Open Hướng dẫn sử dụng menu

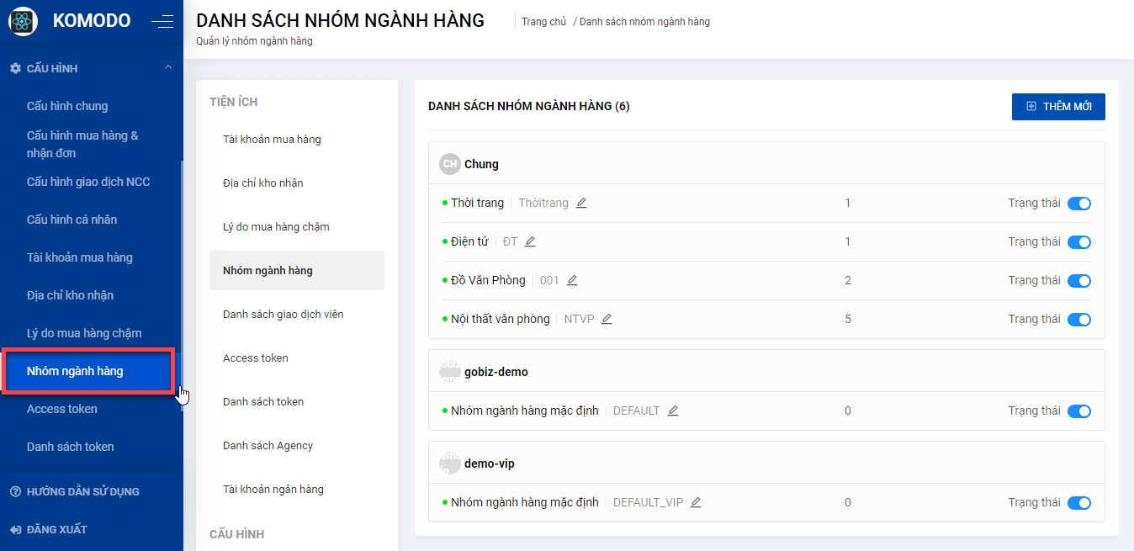[82, 491]
